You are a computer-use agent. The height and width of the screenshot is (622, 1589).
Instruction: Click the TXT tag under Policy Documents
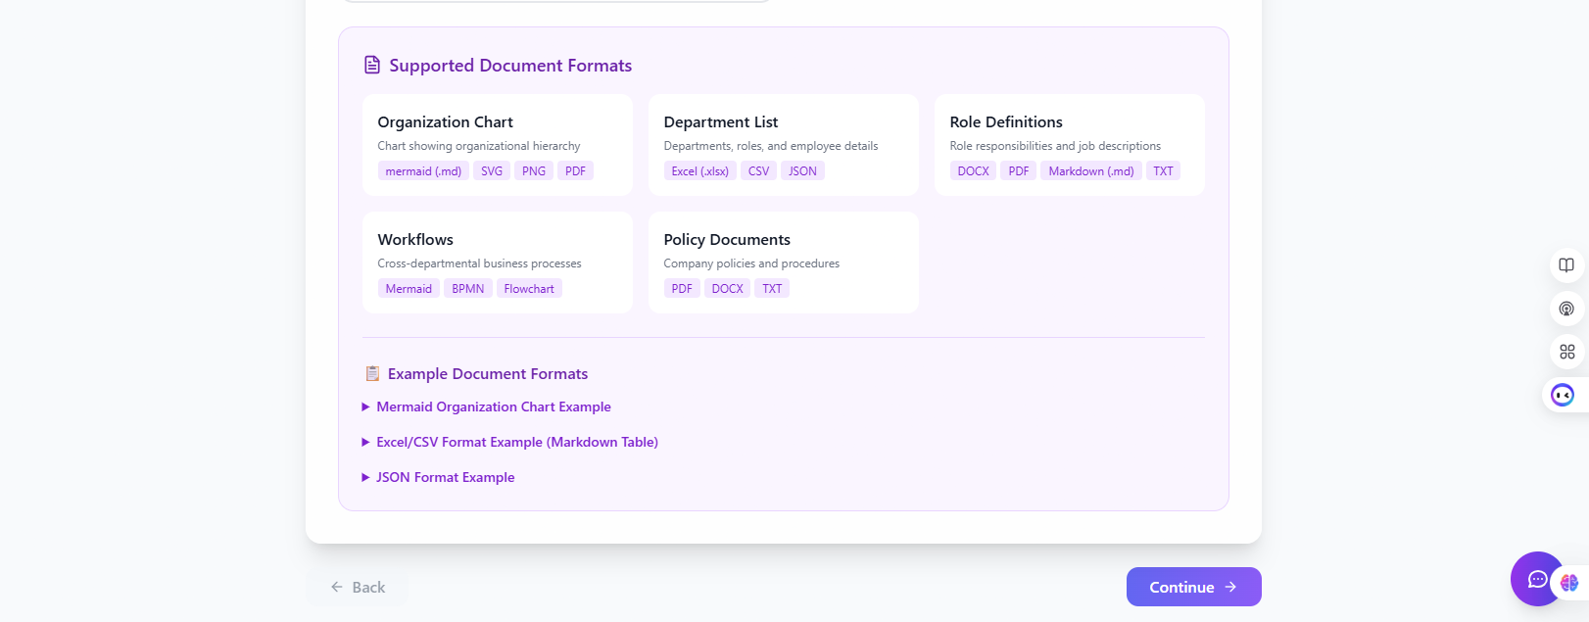click(x=772, y=288)
